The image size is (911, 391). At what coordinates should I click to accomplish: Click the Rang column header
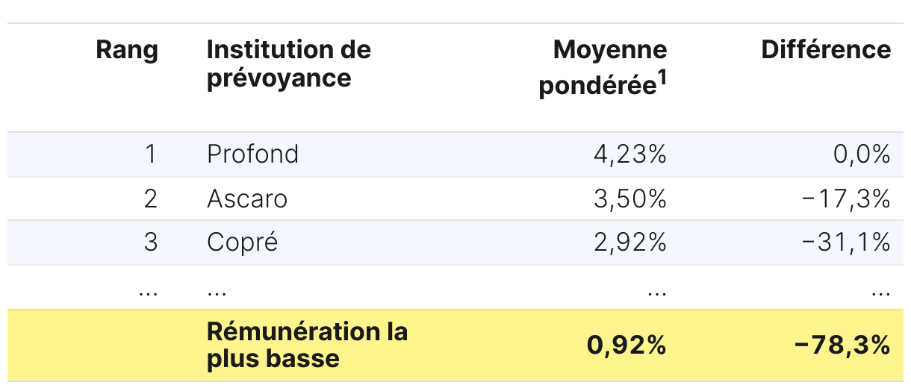click(127, 50)
